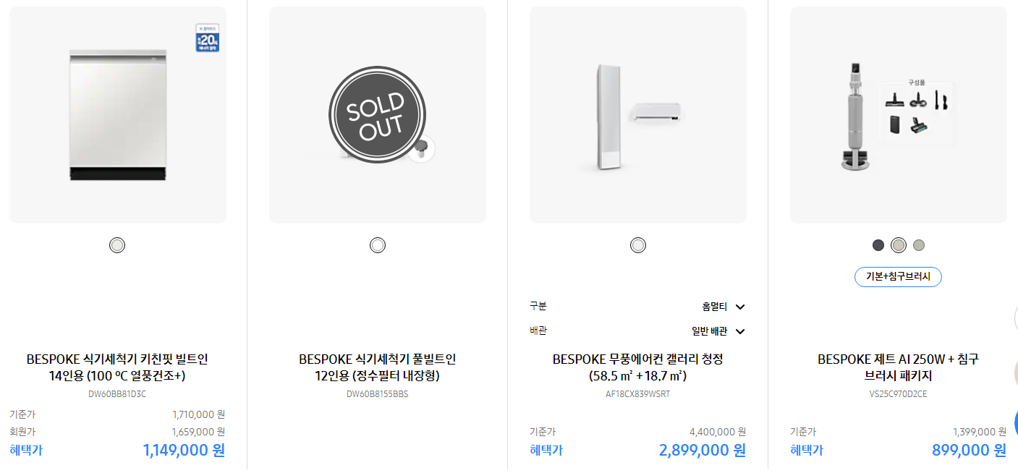Select the dark color swatch for the vacuum
1018x473 pixels.
point(878,244)
